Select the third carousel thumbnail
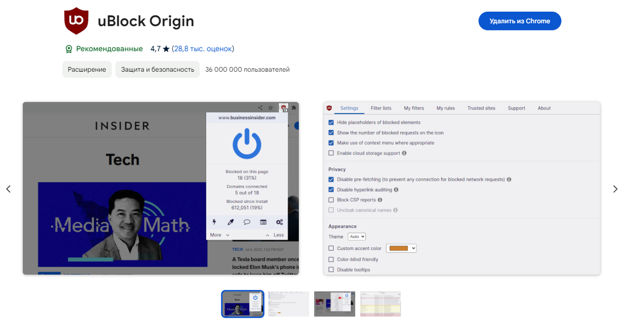Viewport: 634px width, 324px height. pos(334,304)
